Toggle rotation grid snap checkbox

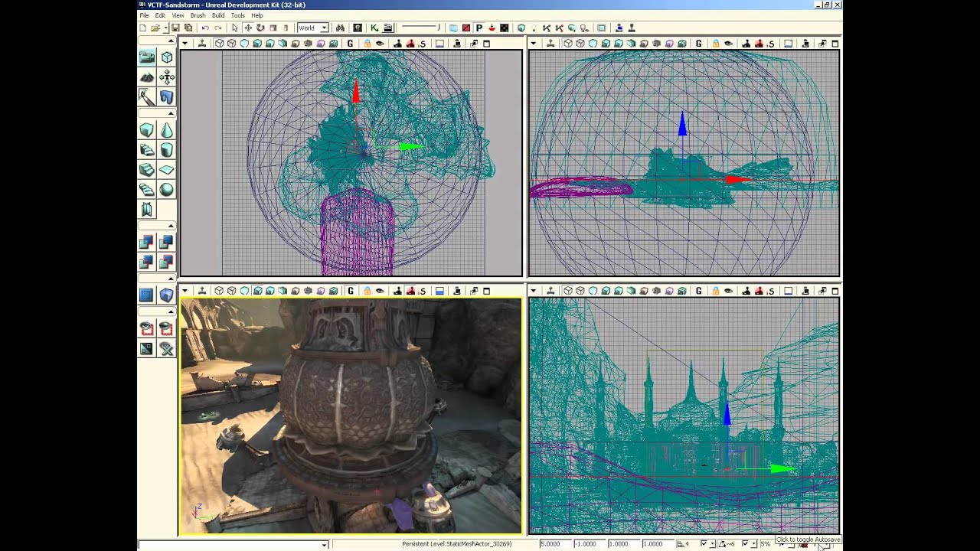(744, 544)
